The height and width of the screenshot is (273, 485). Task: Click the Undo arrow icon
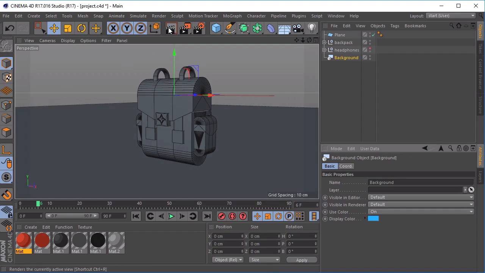[9, 28]
